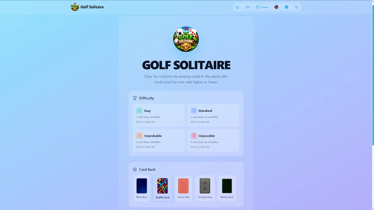
Task: Select the Standard difficulty card
Action: coord(213,116)
